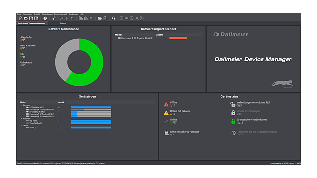The height and width of the screenshot is (178, 317).
Task: Open the Hilfe menu
Action: coord(81,14)
